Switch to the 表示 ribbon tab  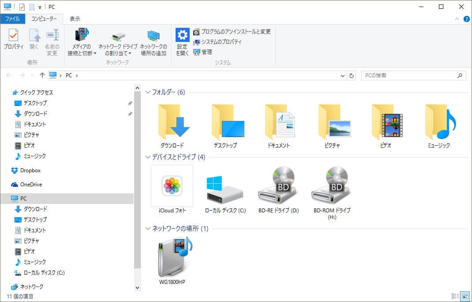point(75,19)
